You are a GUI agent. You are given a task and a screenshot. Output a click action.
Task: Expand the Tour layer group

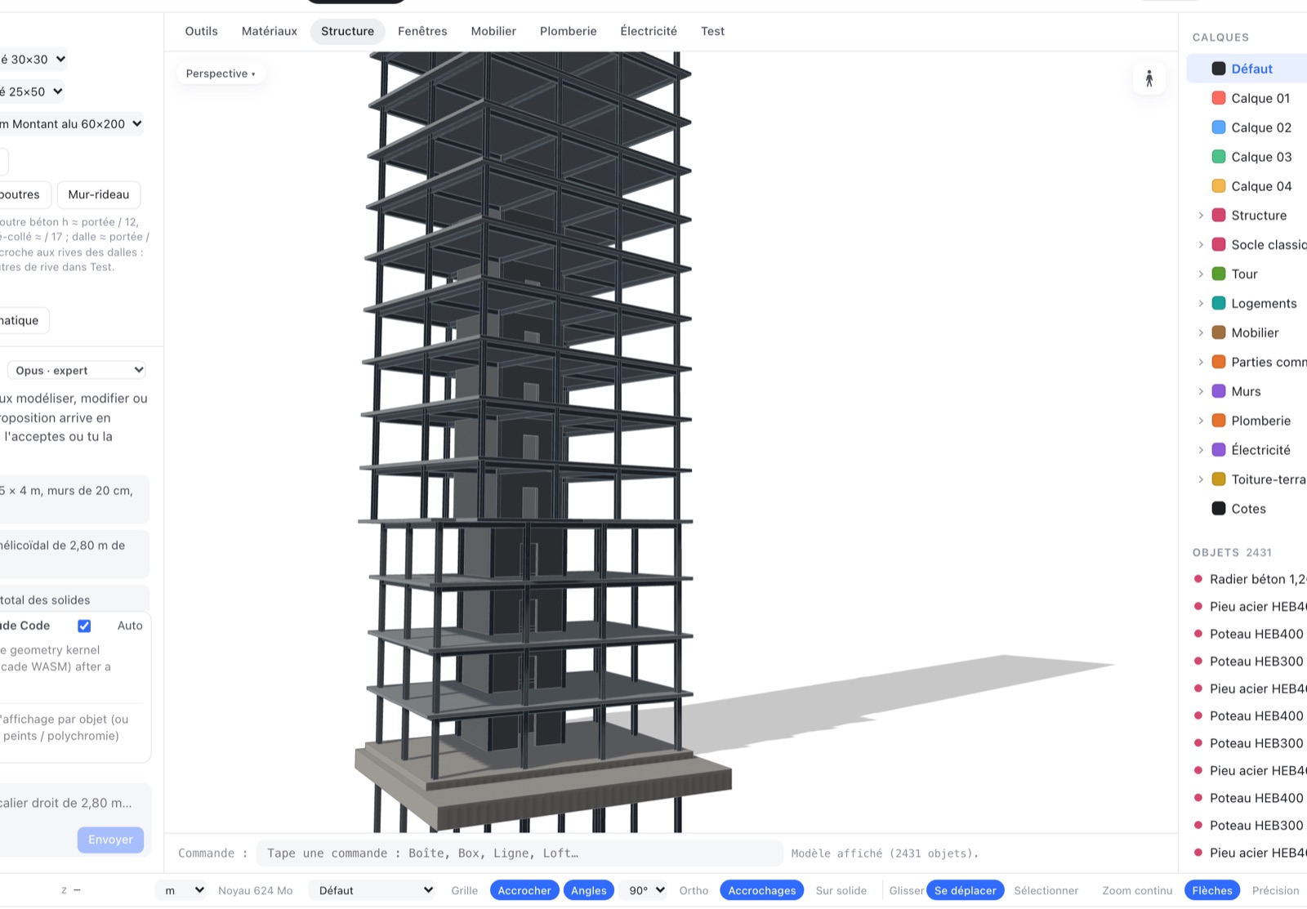click(1200, 274)
